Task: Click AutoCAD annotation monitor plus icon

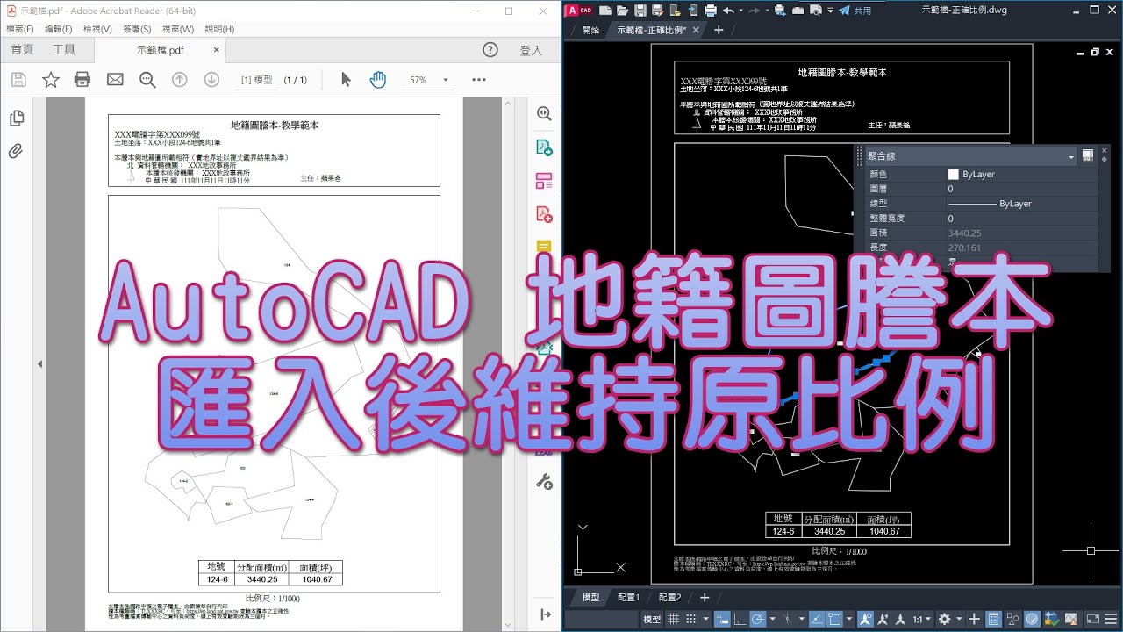Action: pos(974,619)
